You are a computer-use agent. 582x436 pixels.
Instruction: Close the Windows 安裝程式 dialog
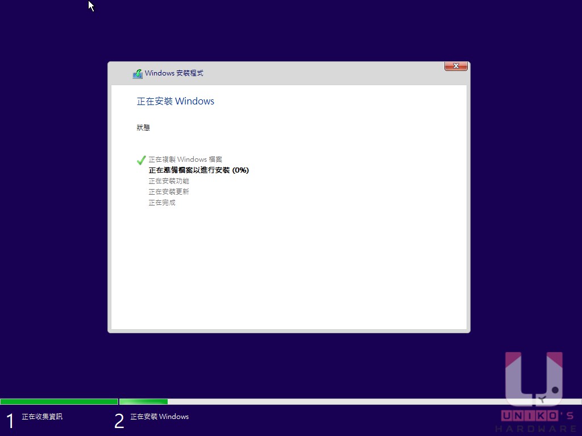tap(456, 66)
